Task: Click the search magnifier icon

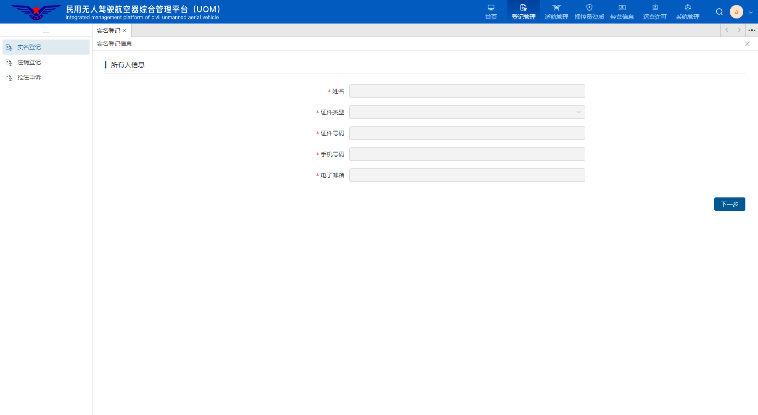Action: coord(719,12)
